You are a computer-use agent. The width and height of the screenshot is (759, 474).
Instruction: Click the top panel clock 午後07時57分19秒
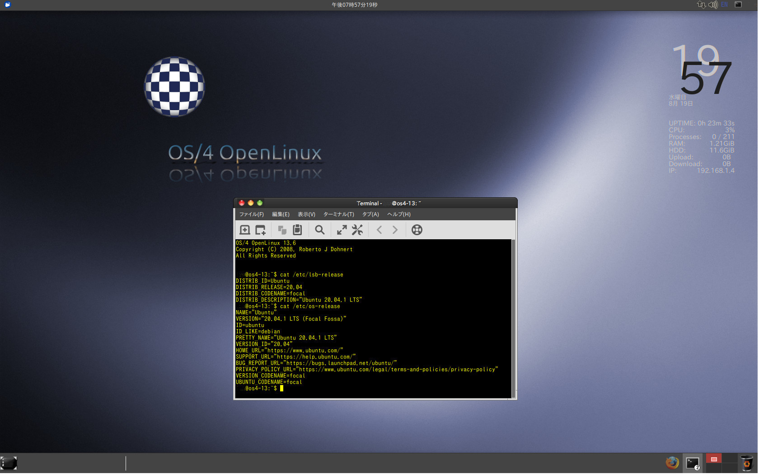coord(355,5)
